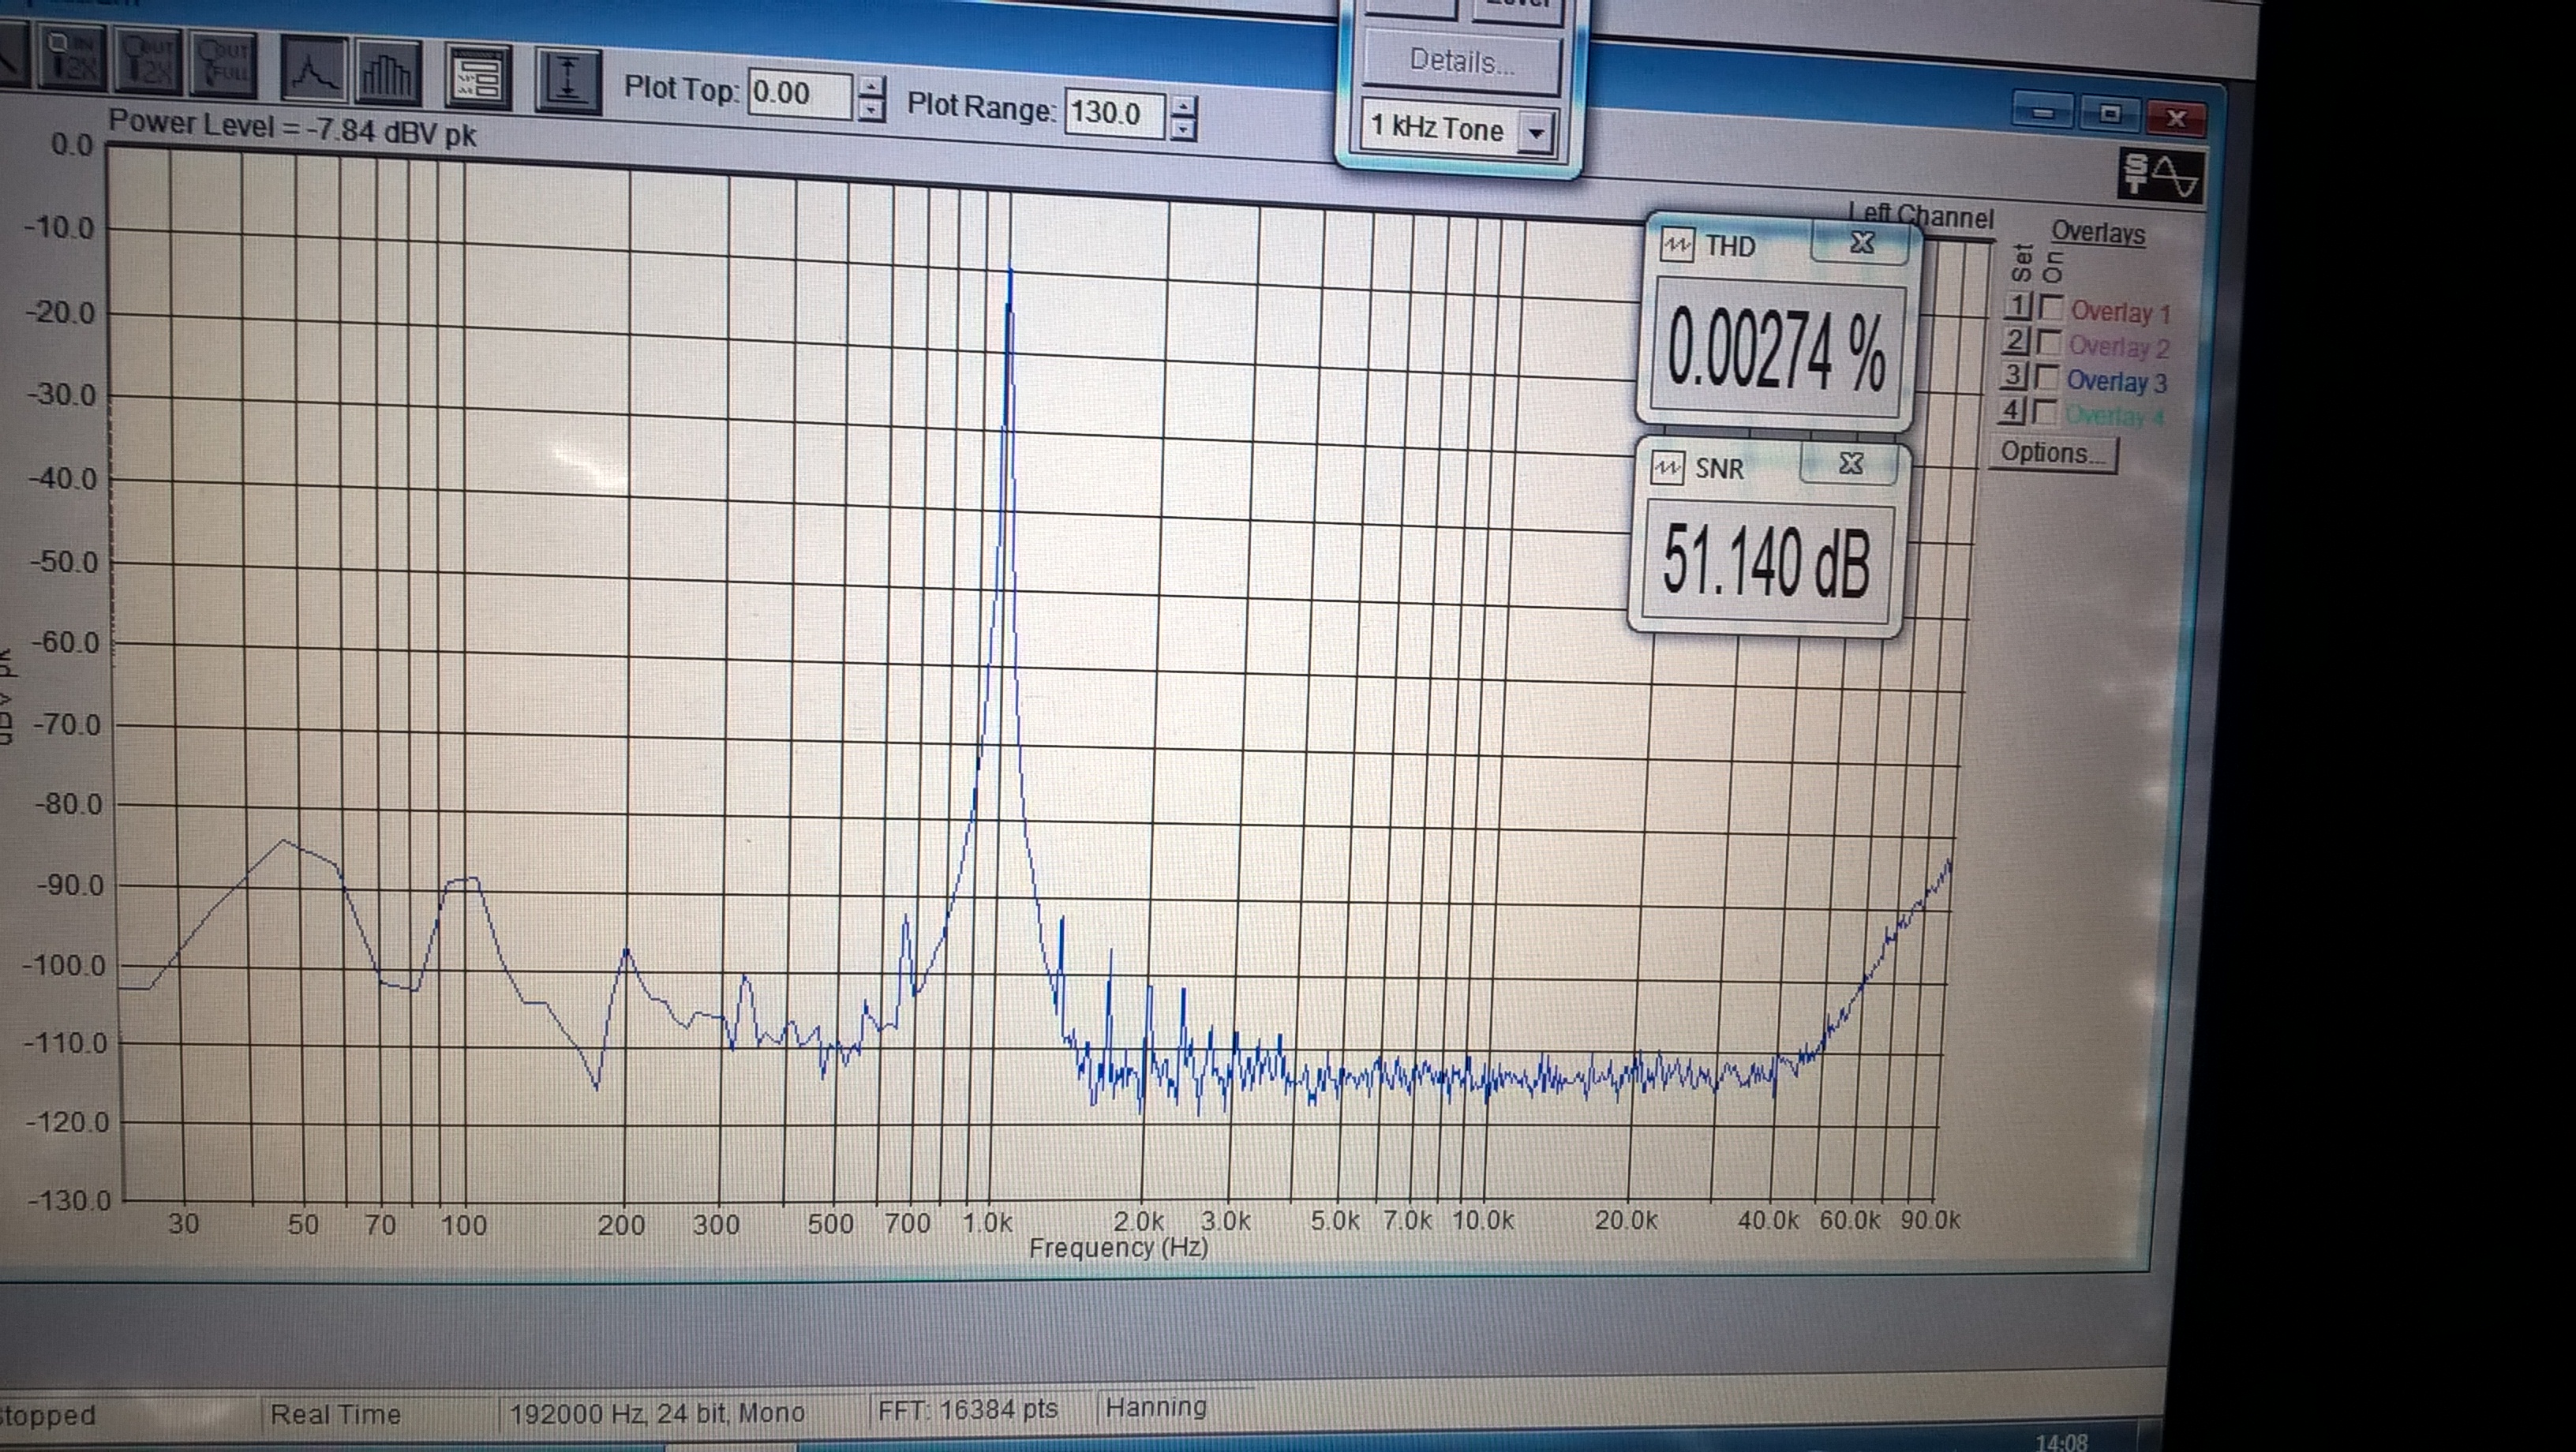Toggle the Overlay 4 checkbox
The image size is (2576, 1452).
(2044, 411)
